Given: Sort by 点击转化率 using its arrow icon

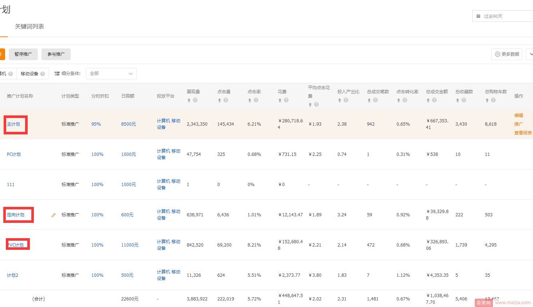Looking at the screenshot, I should point(399,100).
